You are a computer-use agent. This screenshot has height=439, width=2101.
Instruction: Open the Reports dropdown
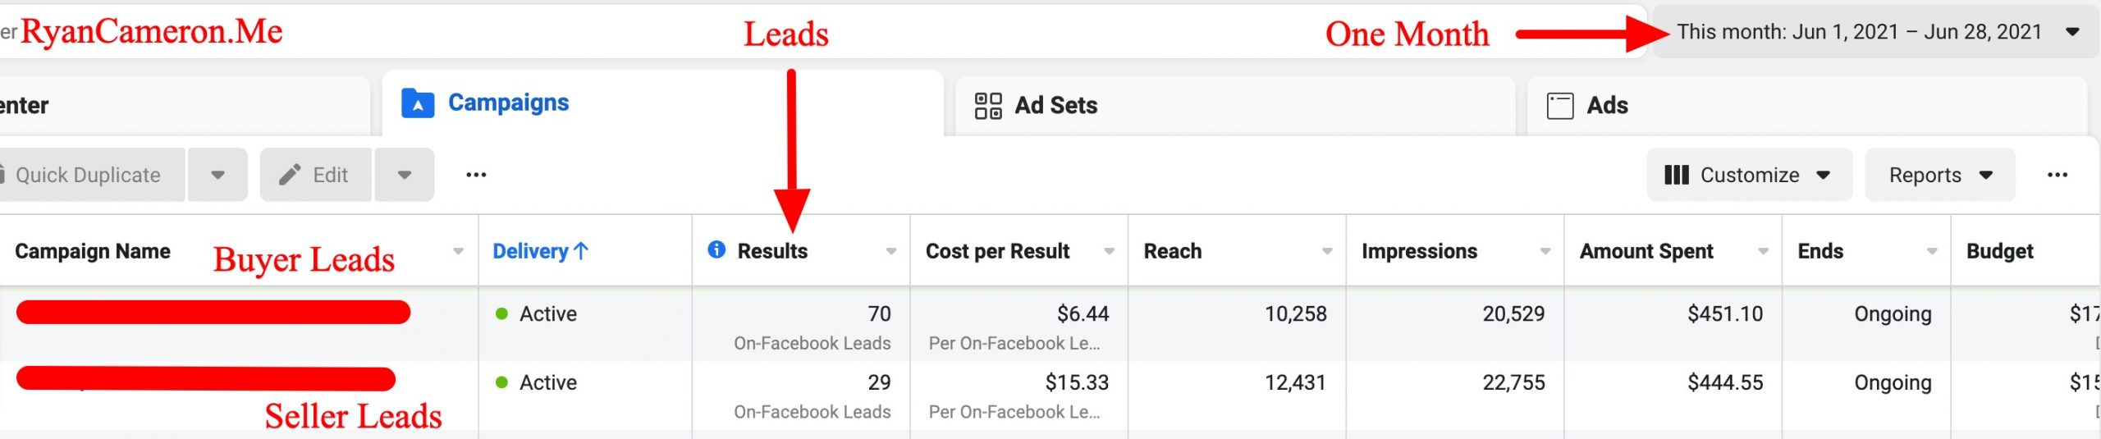click(1939, 175)
